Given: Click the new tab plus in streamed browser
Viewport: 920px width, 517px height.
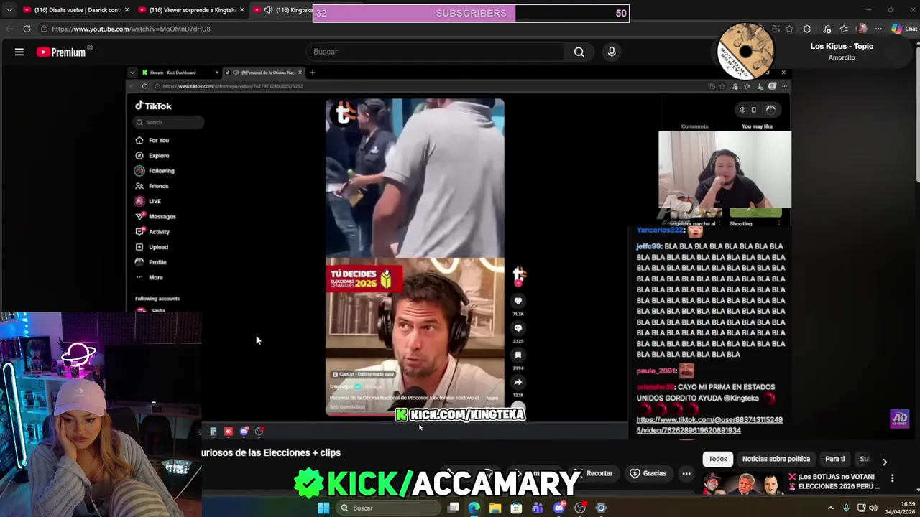Looking at the screenshot, I should (x=312, y=73).
